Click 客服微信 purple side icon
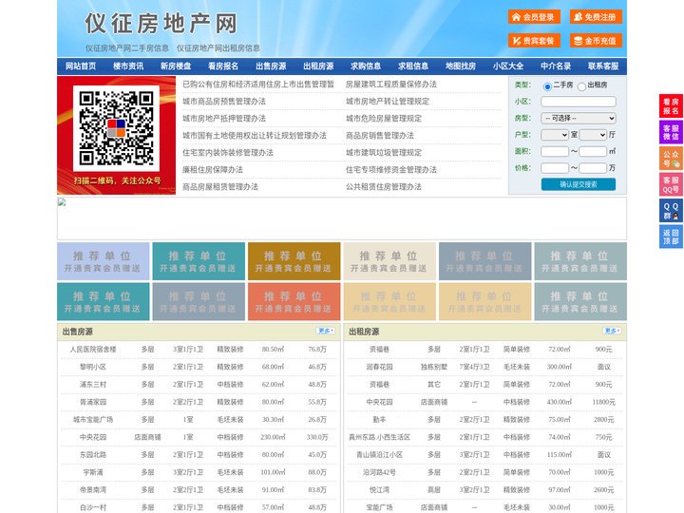The image size is (684, 513). pyautogui.click(x=671, y=132)
